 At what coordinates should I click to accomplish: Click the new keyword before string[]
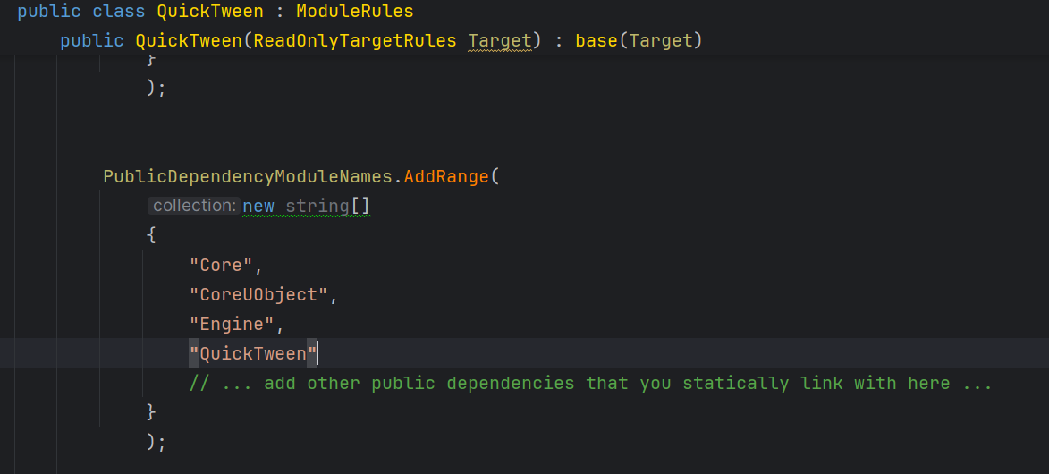(258, 207)
